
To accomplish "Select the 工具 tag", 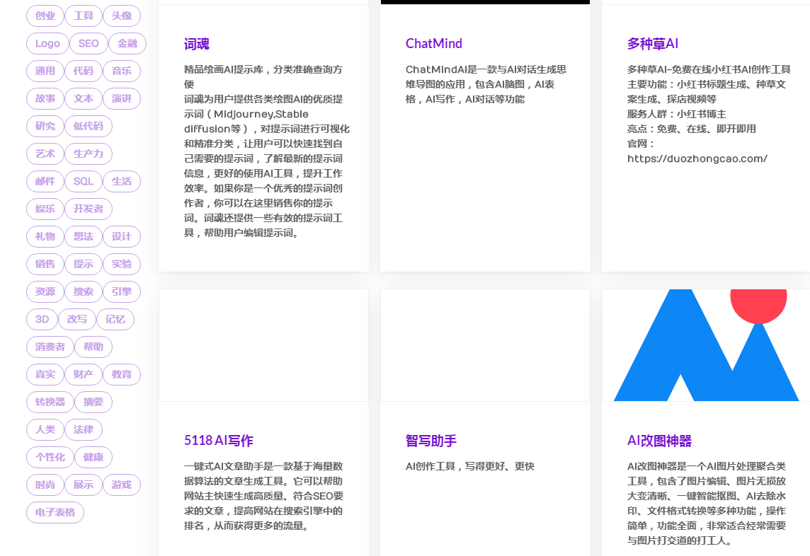I will click(83, 16).
